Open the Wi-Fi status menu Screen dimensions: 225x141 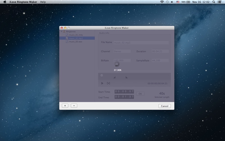[162, 2]
